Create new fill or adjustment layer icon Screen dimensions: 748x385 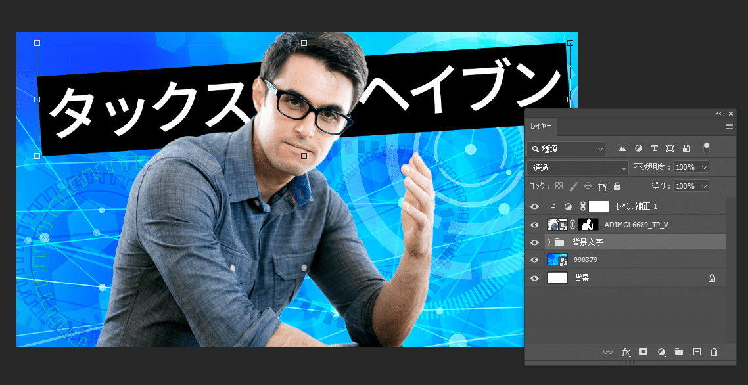(x=662, y=352)
